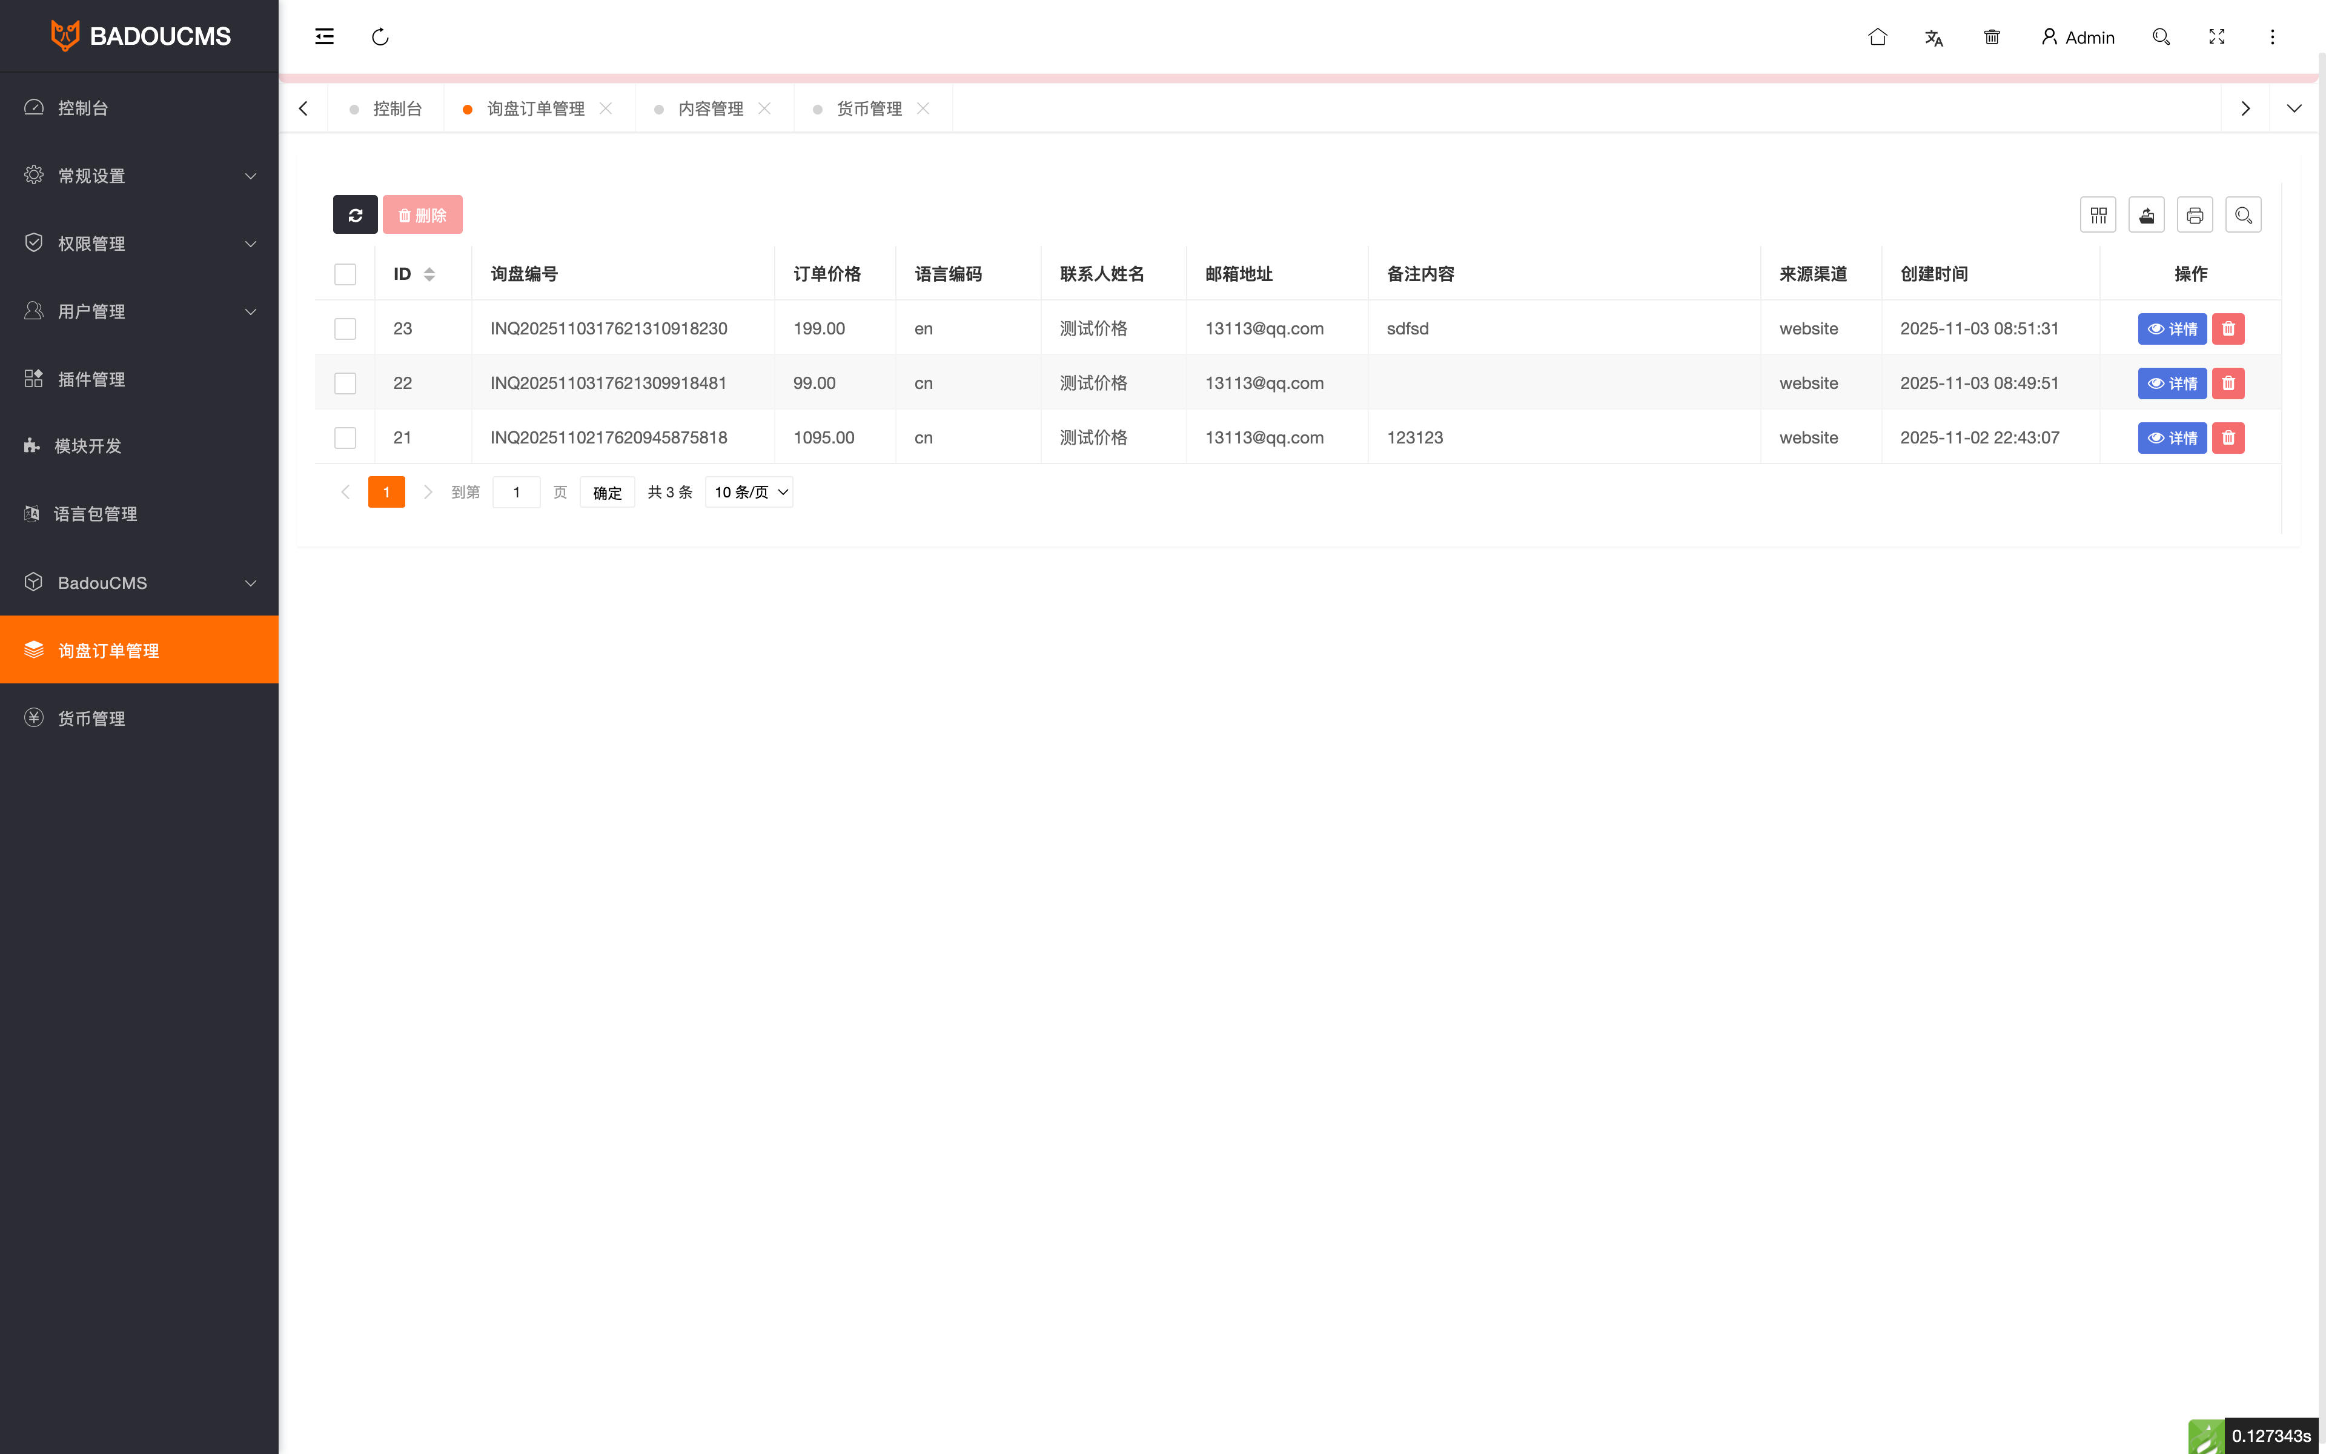Click 详情 button for inquiry ID 22
2326x1454 pixels.
[x=2172, y=383]
